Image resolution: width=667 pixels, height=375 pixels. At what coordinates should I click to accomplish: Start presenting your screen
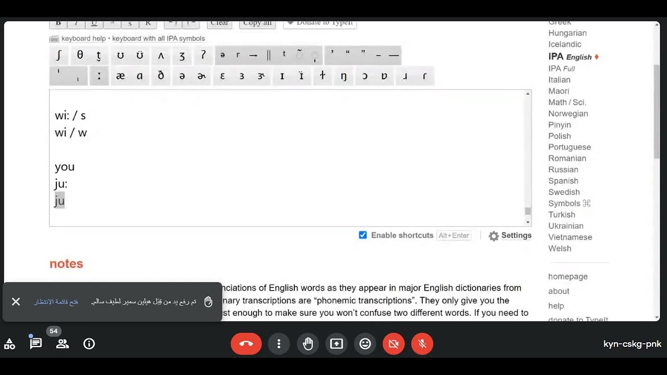click(337, 344)
